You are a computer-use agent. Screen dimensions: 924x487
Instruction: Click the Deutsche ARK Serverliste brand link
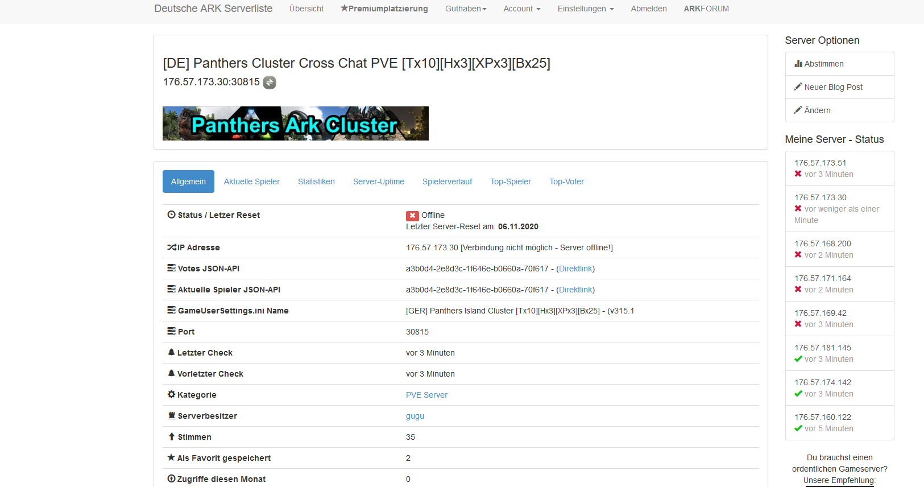click(x=213, y=9)
